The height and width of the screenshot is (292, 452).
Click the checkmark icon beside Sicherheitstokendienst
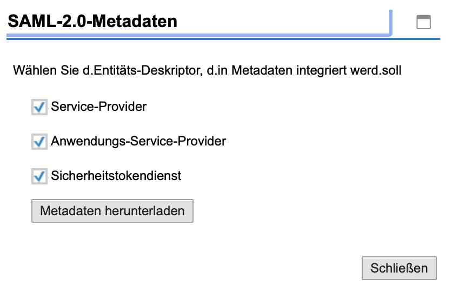39,176
